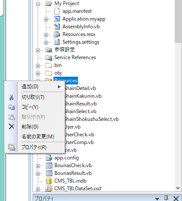The height and width of the screenshot is (201, 182).
Task: Click the app.manifest file icon
Action: [57, 11]
